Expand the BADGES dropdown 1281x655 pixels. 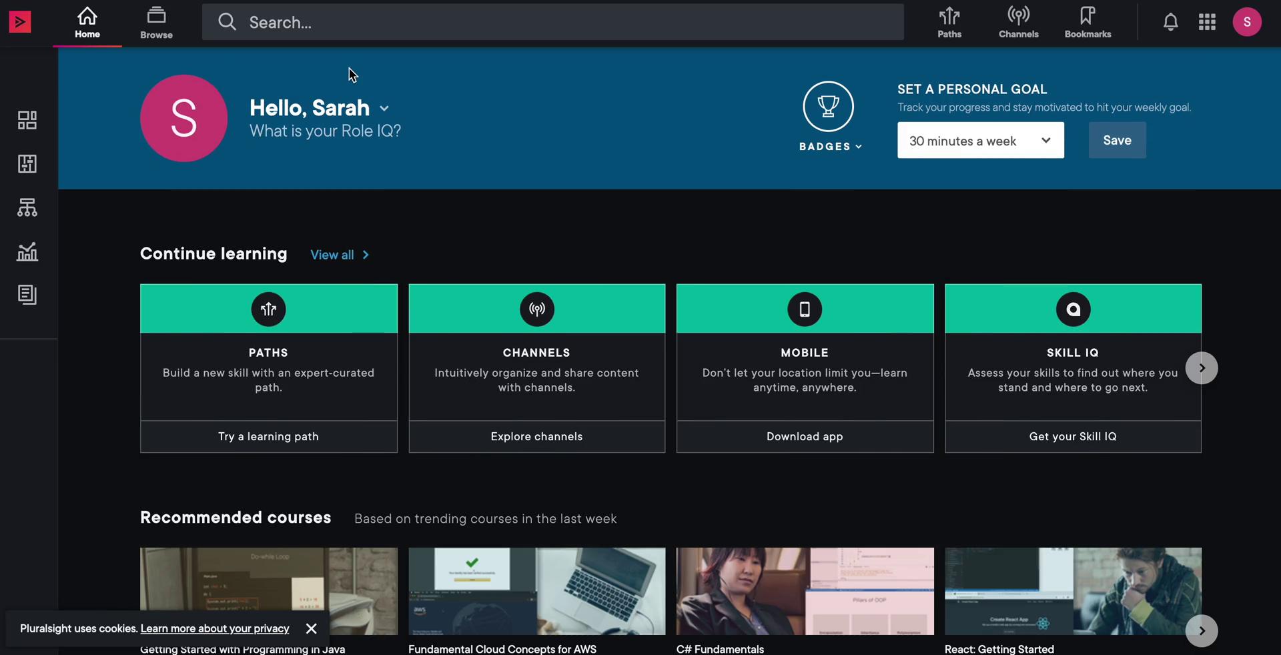(x=831, y=147)
